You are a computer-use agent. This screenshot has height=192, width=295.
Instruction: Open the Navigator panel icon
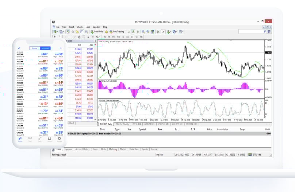coord(77,32)
